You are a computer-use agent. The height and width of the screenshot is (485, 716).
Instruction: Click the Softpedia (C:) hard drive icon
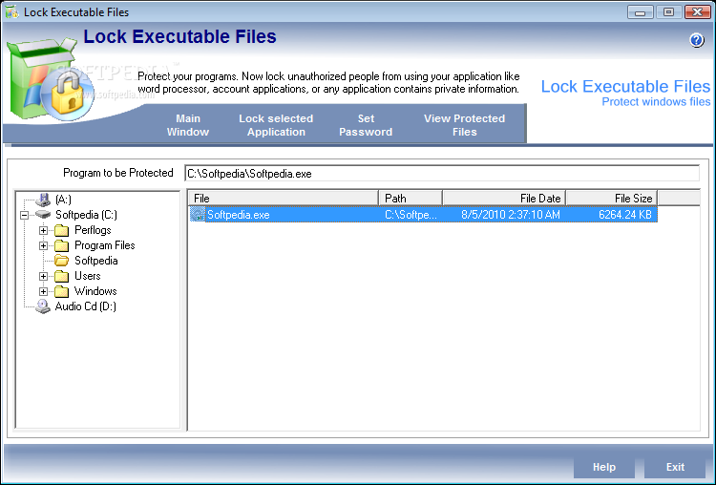click(43, 214)
